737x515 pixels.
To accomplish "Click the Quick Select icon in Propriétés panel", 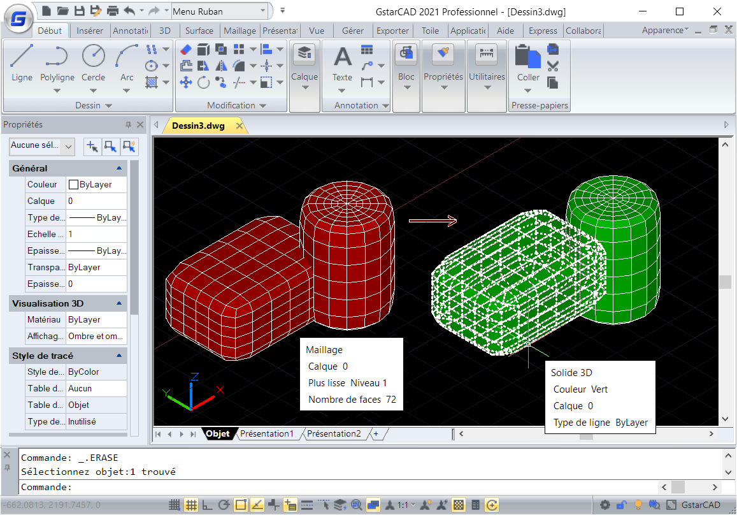I will (x=129, y=147).
